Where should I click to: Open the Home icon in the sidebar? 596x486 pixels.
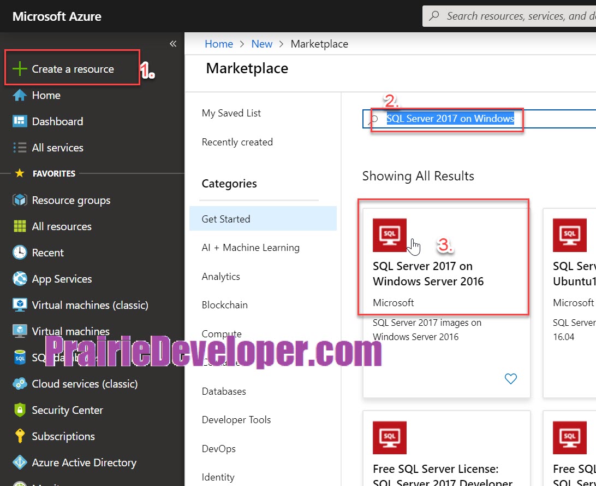pyautogui.click(x=20, y=95)
